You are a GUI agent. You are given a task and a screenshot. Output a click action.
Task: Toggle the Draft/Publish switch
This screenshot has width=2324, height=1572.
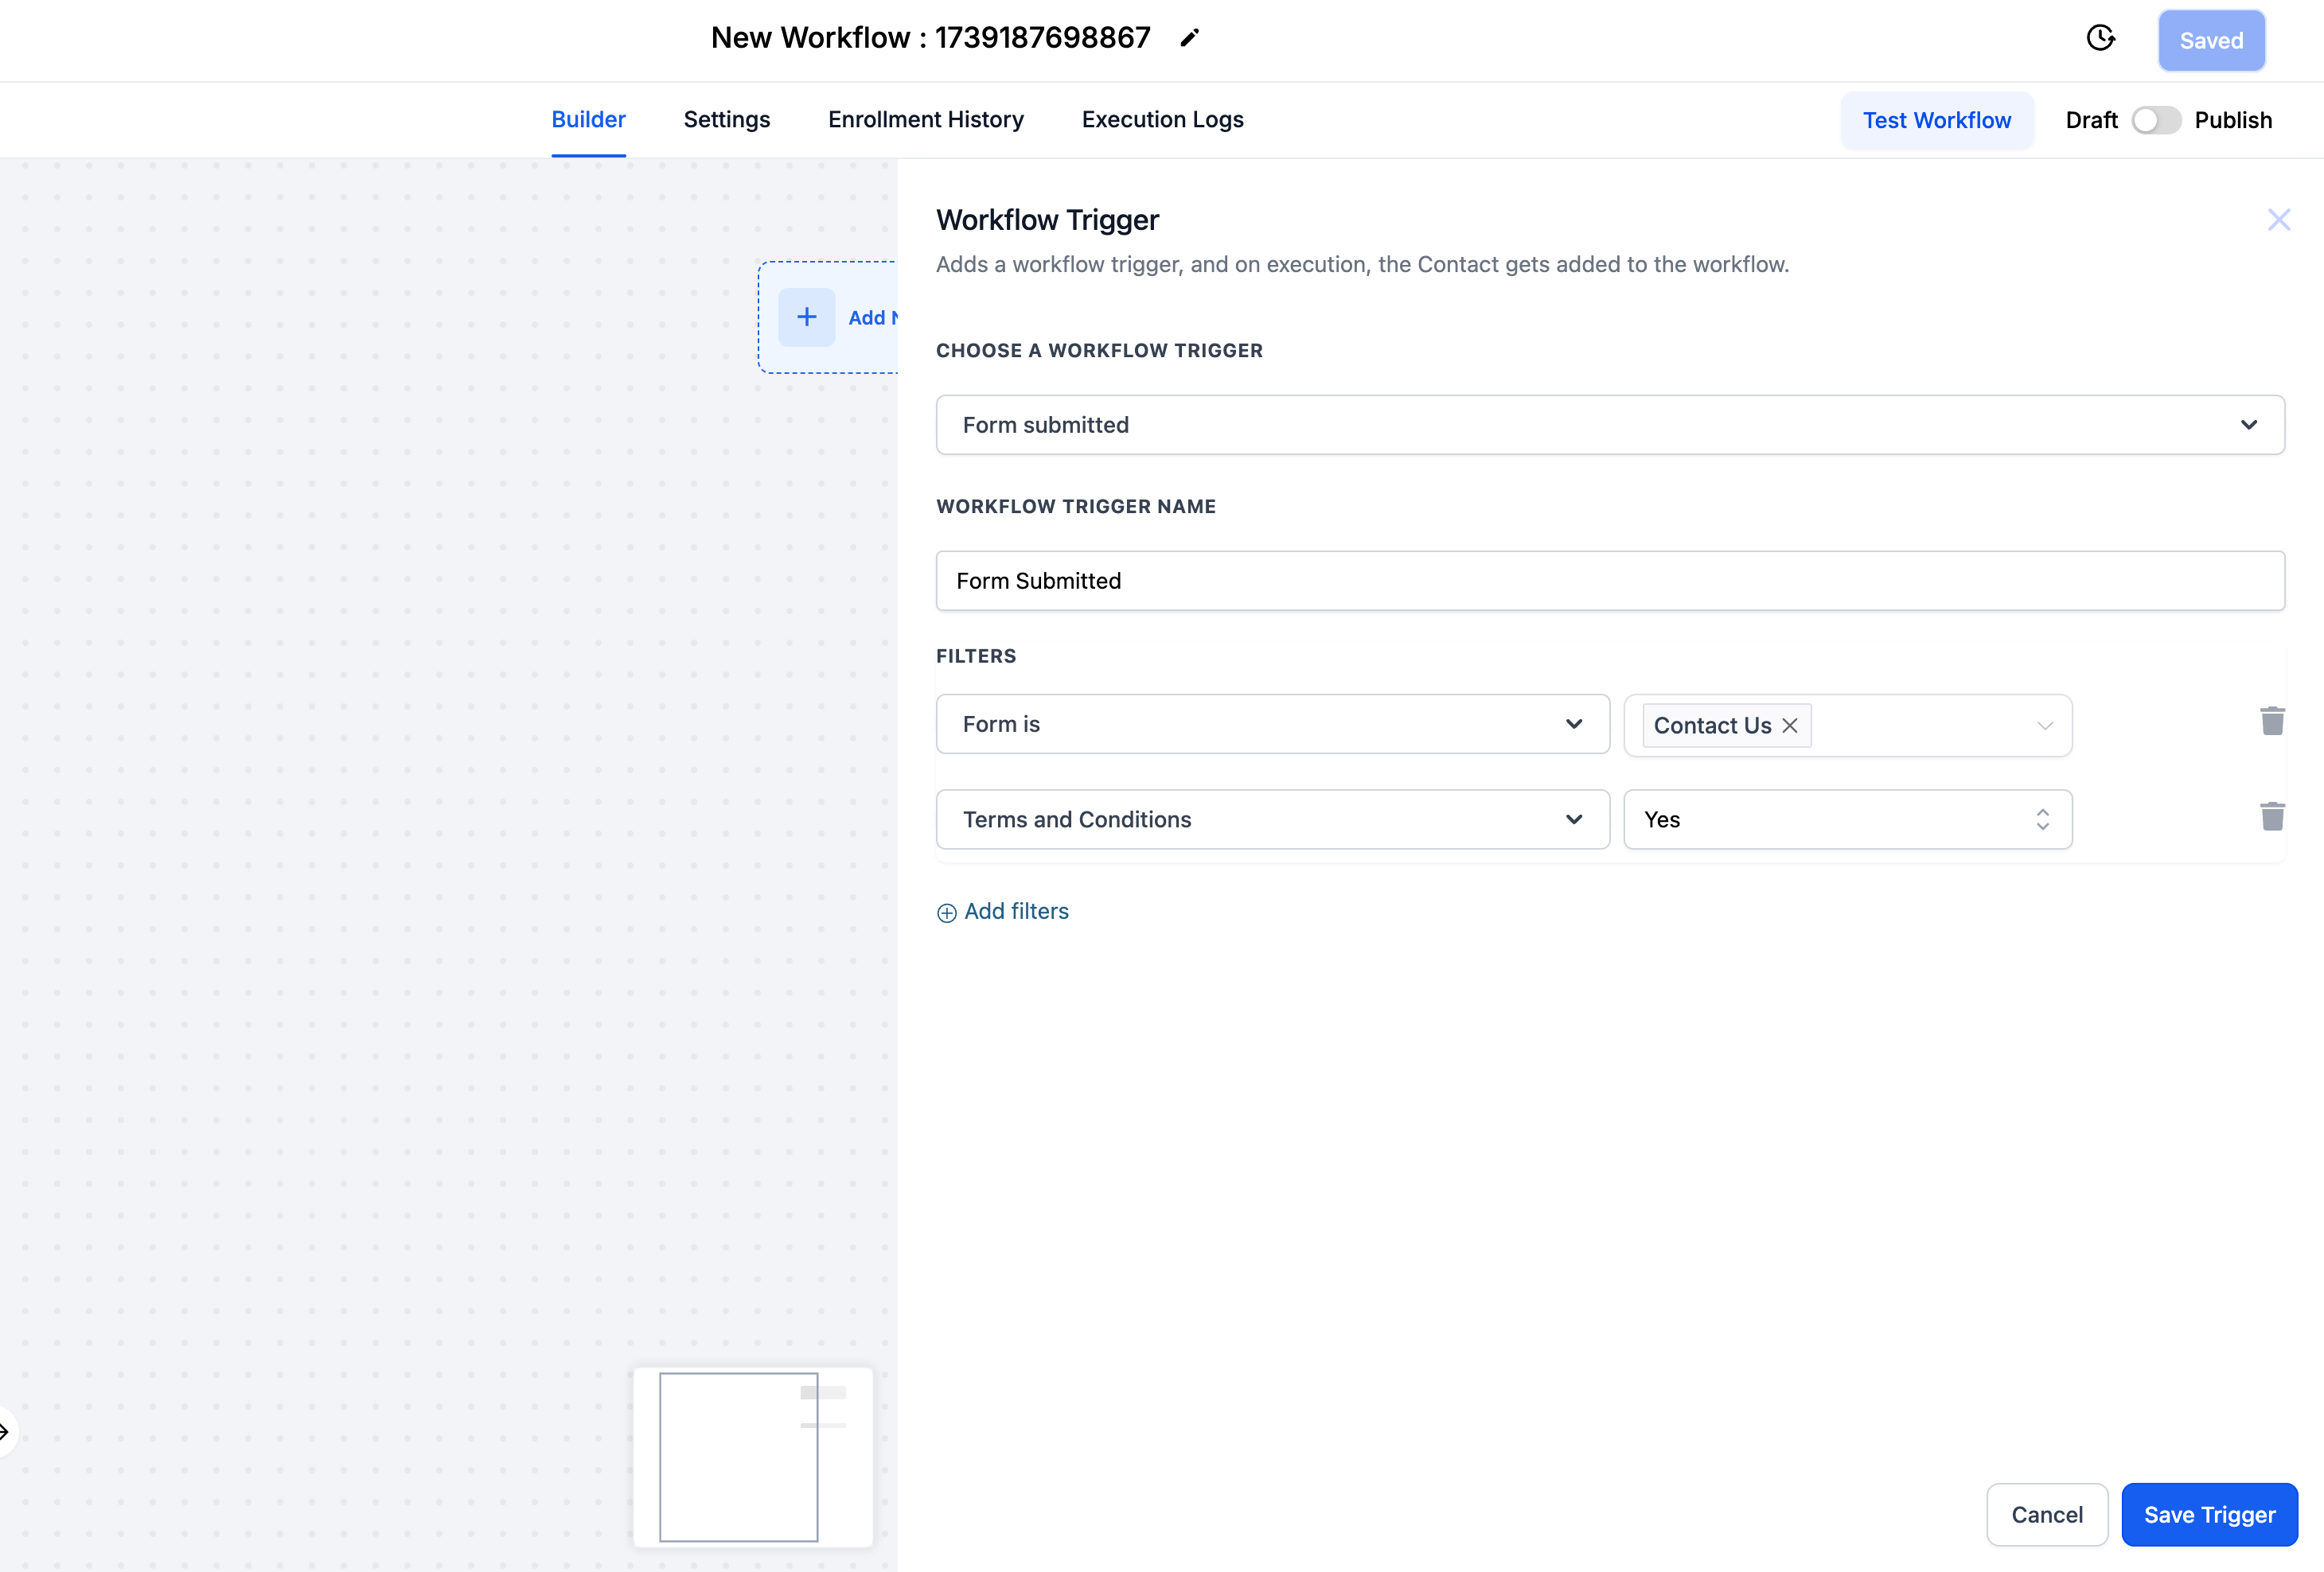(x=2155, y=120)
